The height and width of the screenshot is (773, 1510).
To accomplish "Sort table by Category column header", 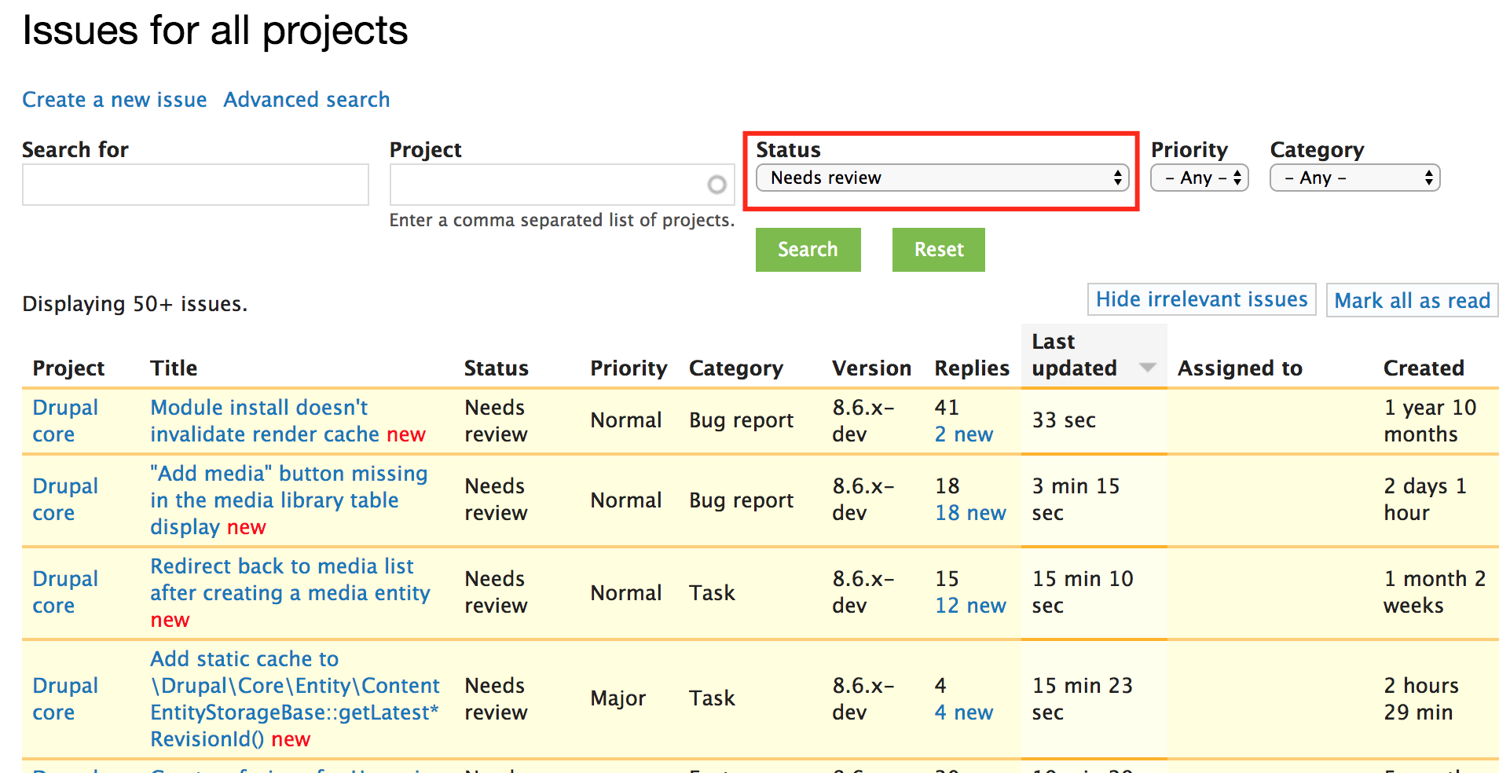I will tap(736, 368).
